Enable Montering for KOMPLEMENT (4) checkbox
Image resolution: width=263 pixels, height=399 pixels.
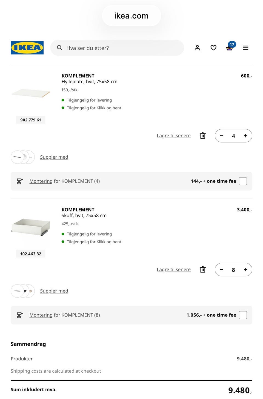click(x=243, y=181)
